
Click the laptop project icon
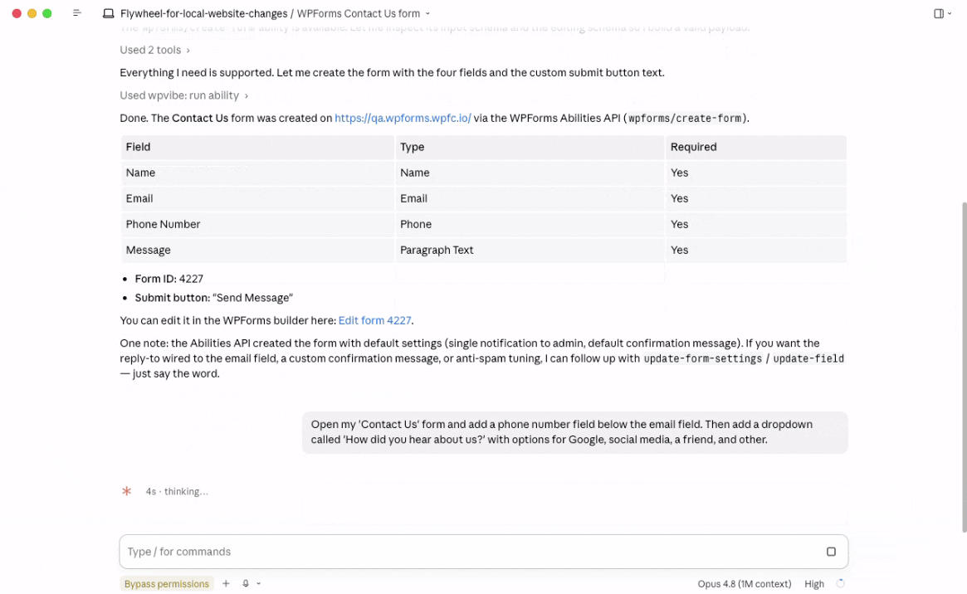pyautogui.click(x=108, y=13)
